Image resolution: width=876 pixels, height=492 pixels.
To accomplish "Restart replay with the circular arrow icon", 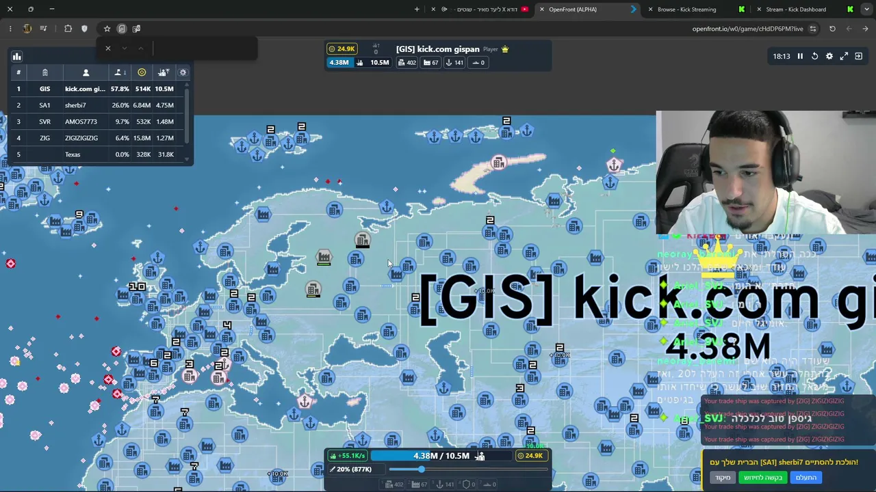I will (814, 56).
